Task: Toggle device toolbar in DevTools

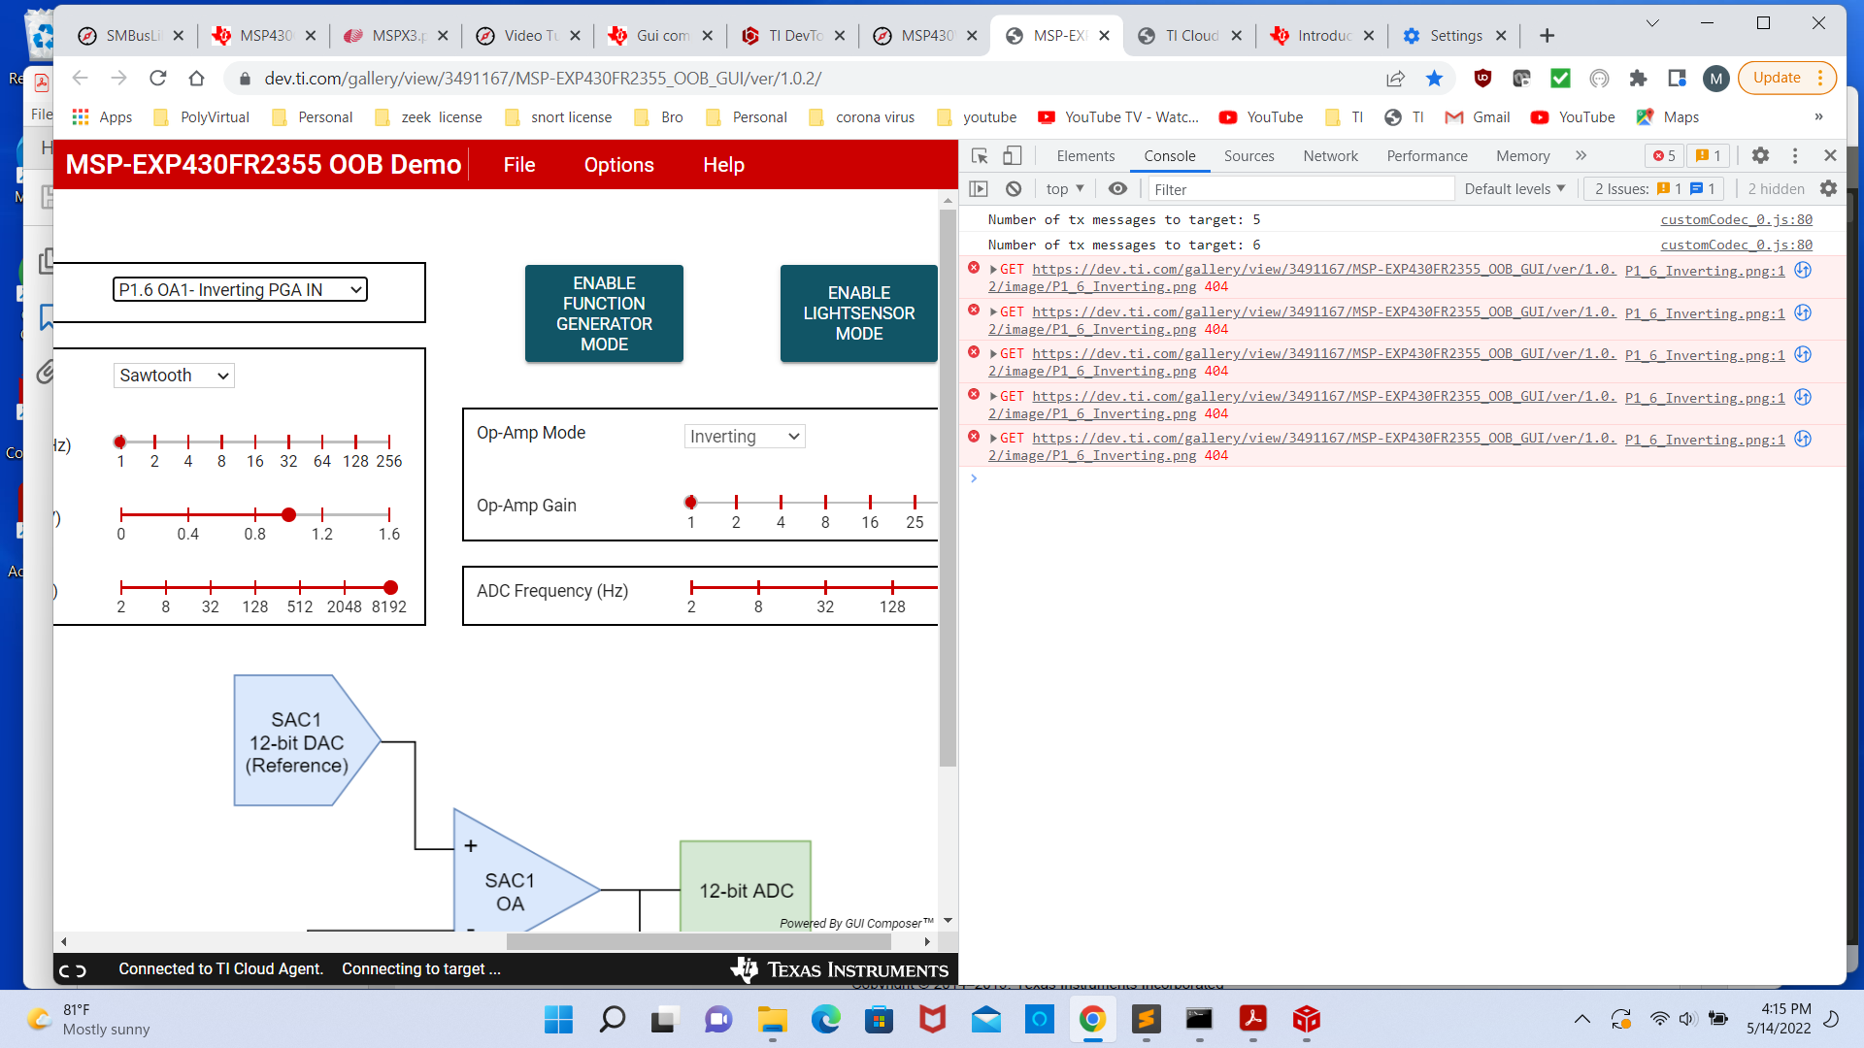Action: 1012,155
